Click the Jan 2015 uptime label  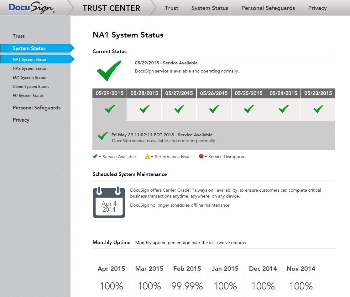225,269
